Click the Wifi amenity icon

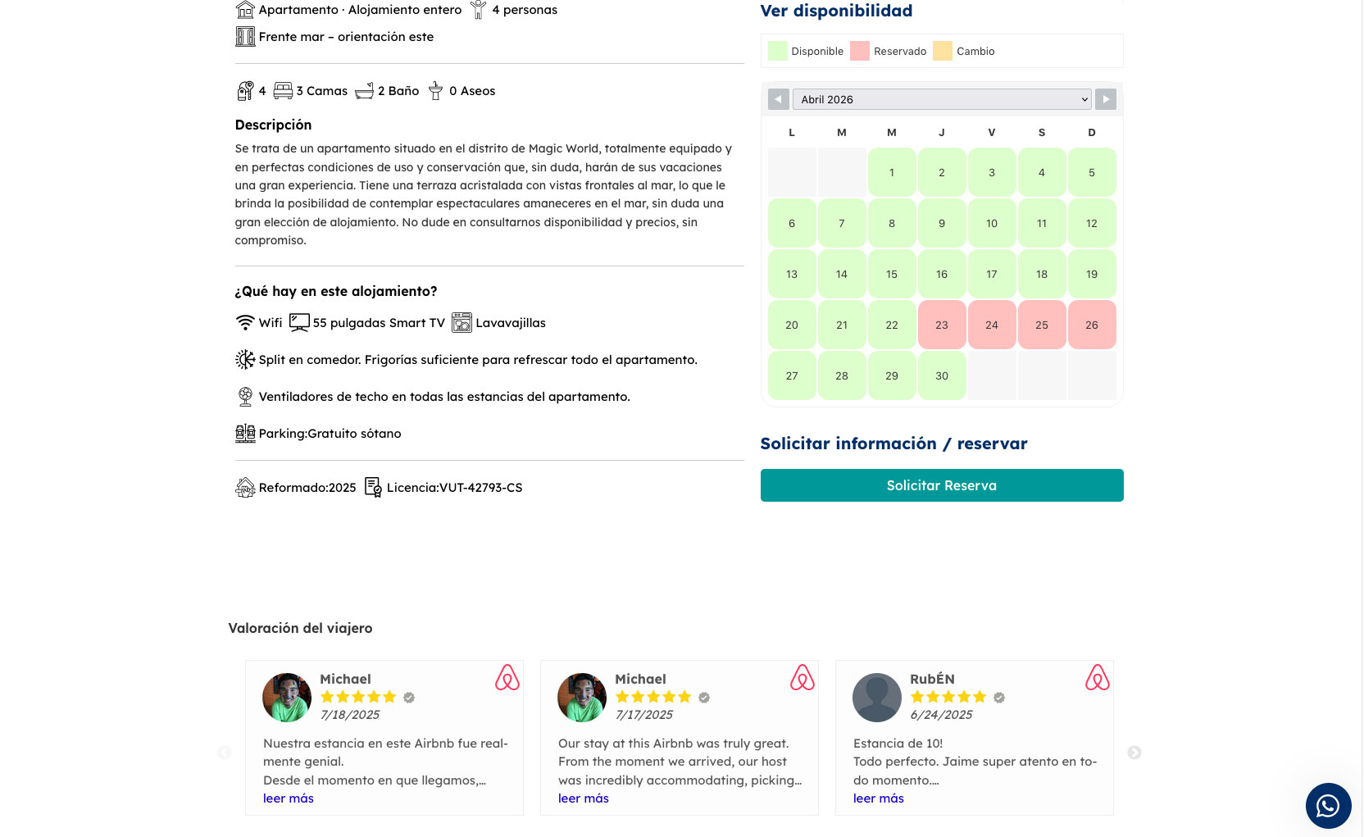click(245, 323)
